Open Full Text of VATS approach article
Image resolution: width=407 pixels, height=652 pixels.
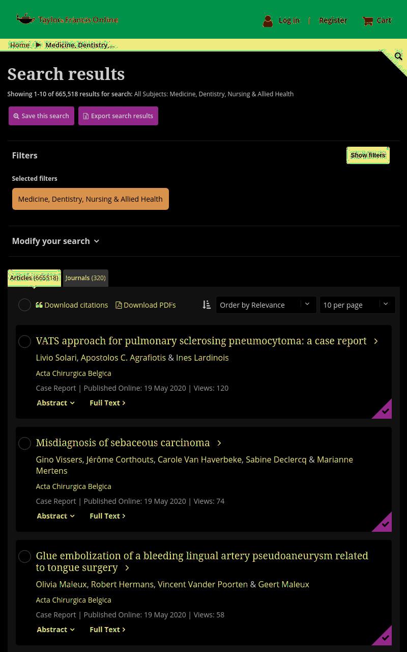[107, 403]
